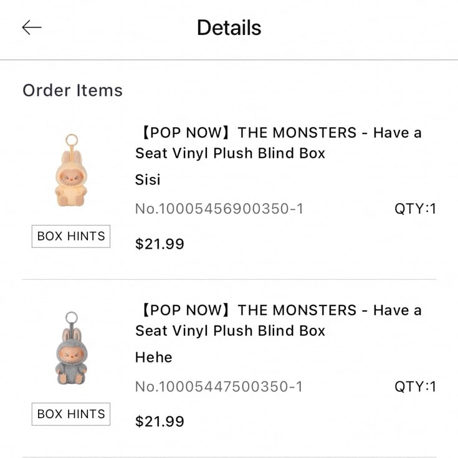
Task: Tap the first Have a Seat product title
Action: [x=279, y=143]
